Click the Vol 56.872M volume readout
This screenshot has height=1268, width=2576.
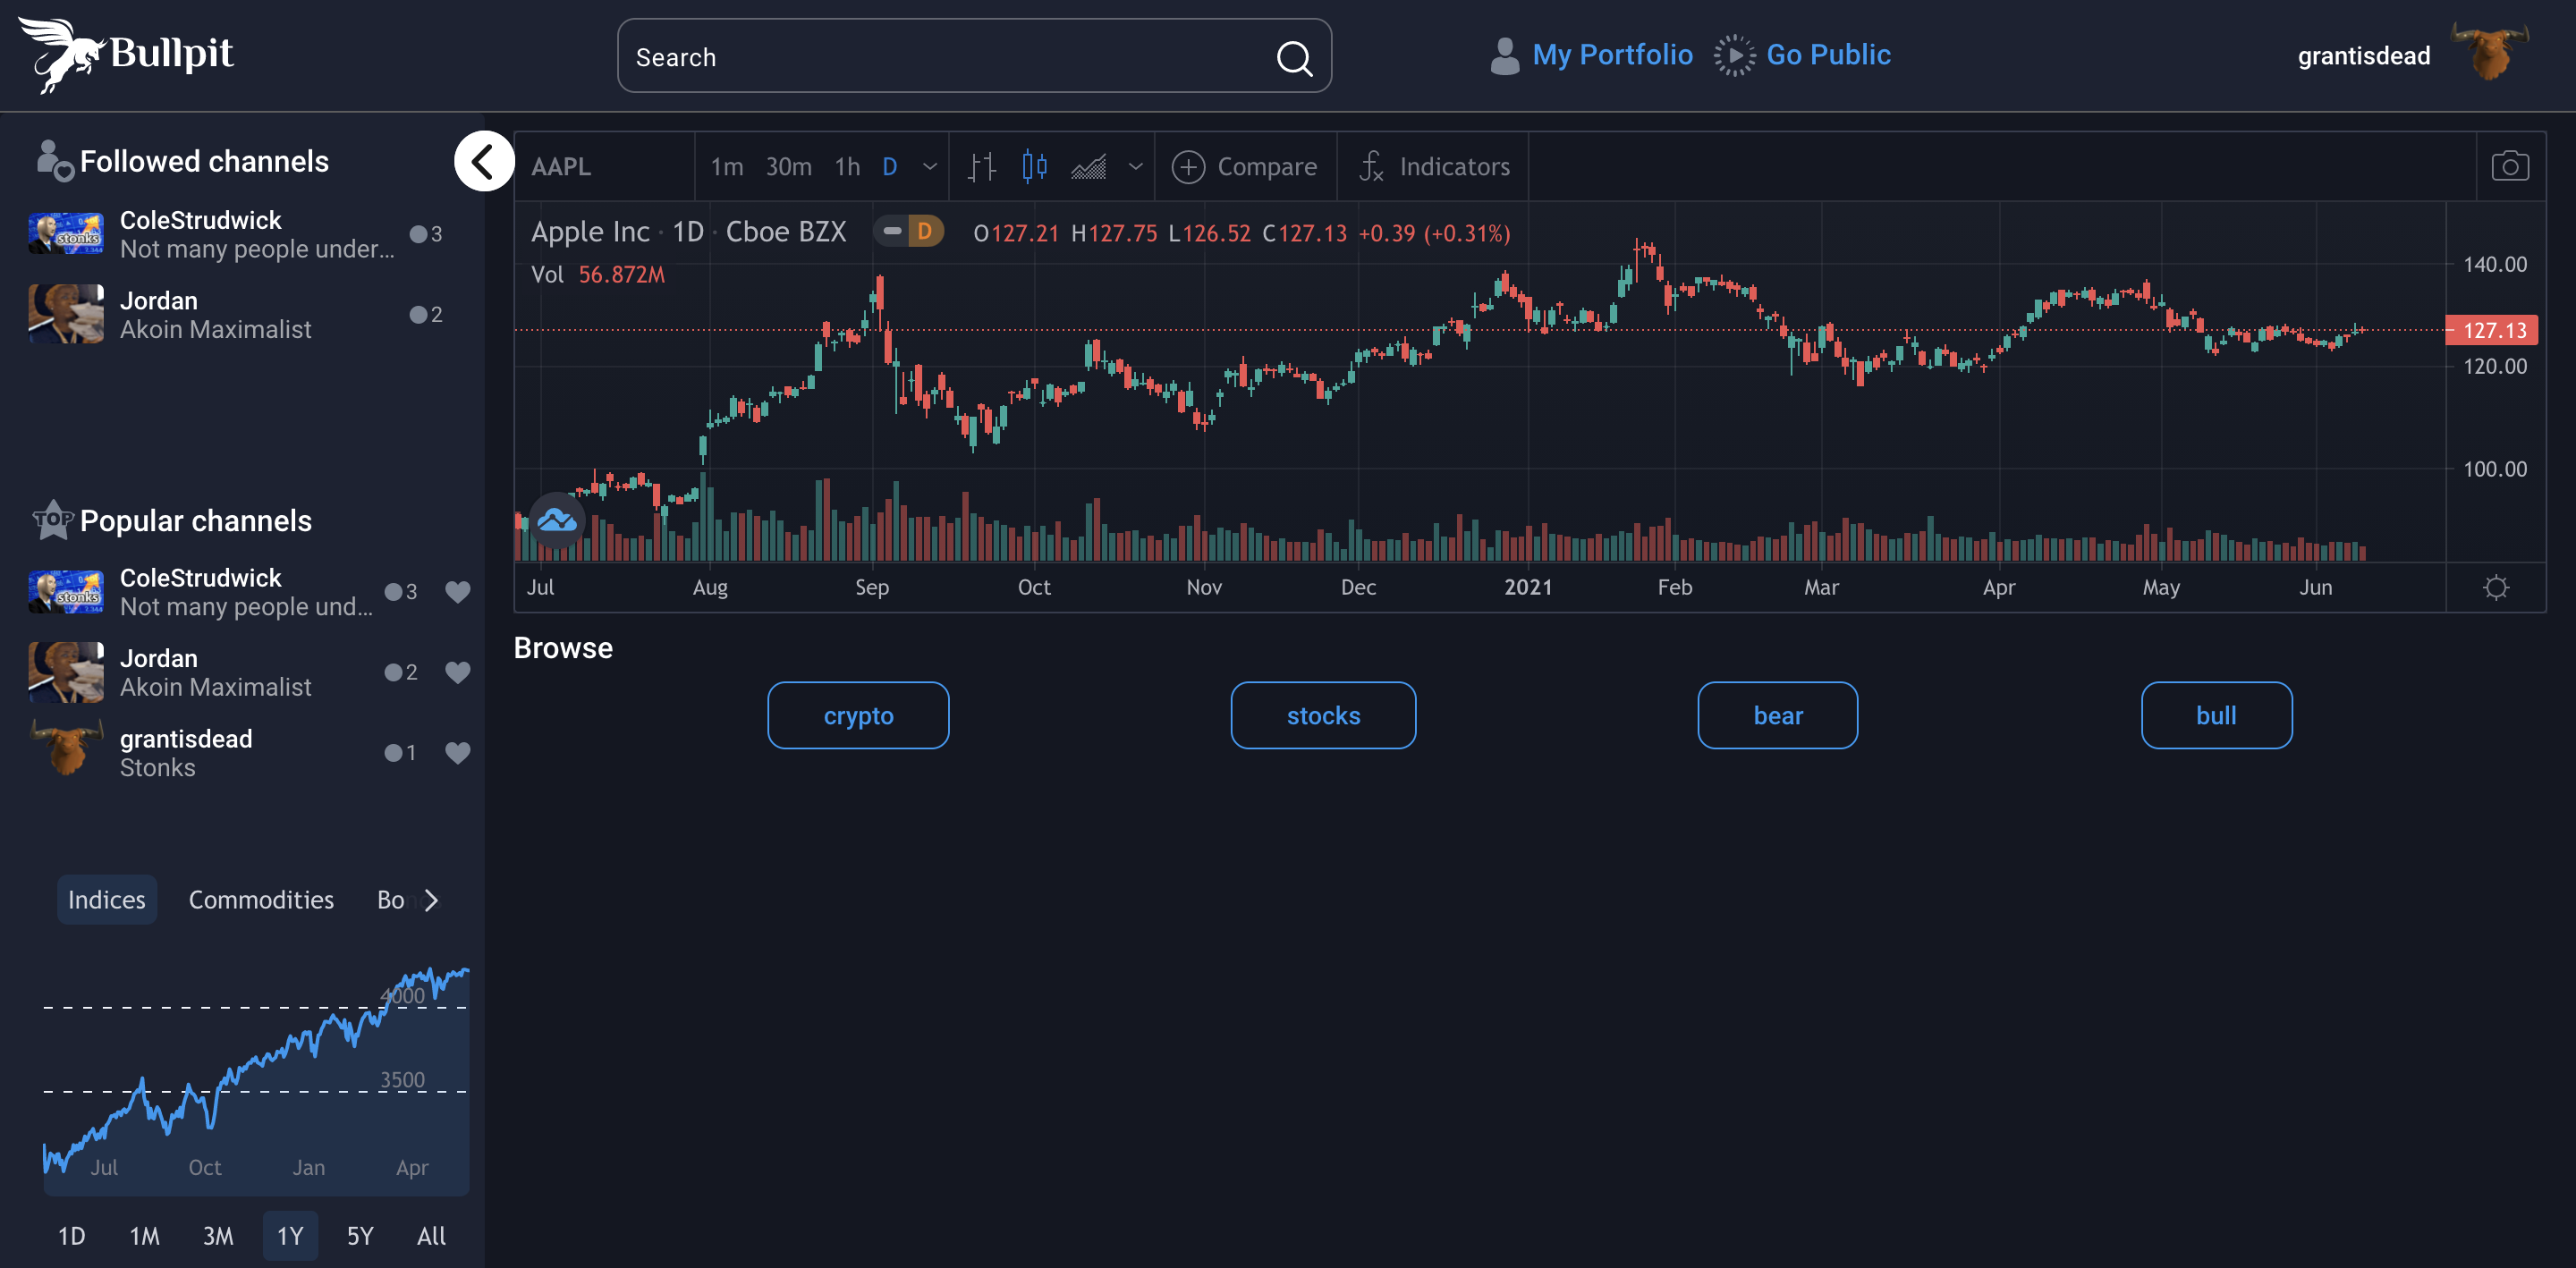(x=597, y=275)
